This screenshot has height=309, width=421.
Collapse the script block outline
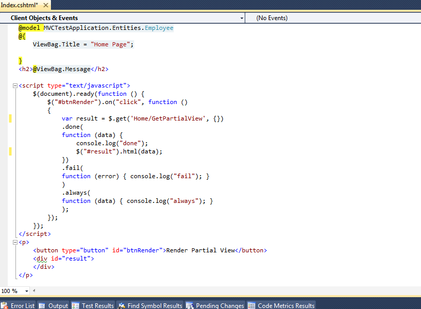click(15, 85)
